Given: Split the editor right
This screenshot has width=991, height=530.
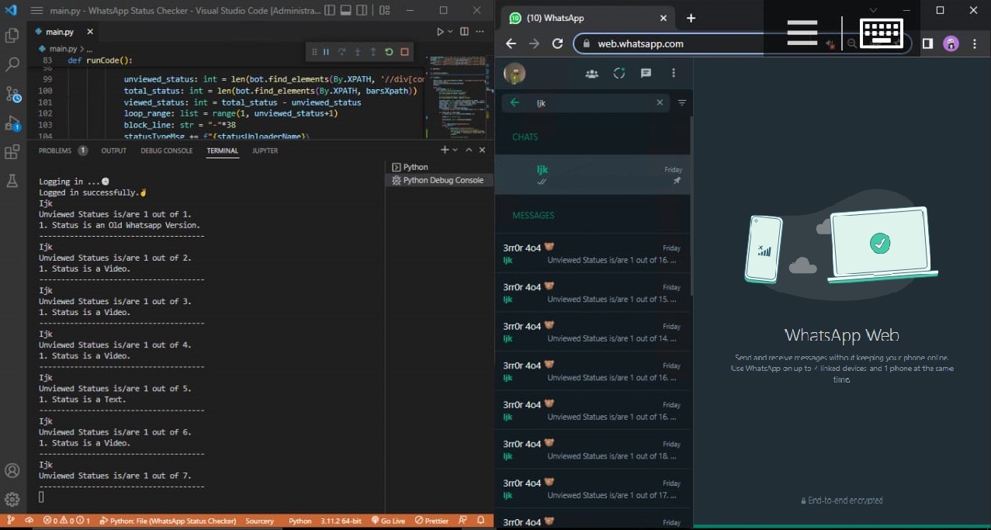Looking at the screenshot, I should [x=464, y=32].
